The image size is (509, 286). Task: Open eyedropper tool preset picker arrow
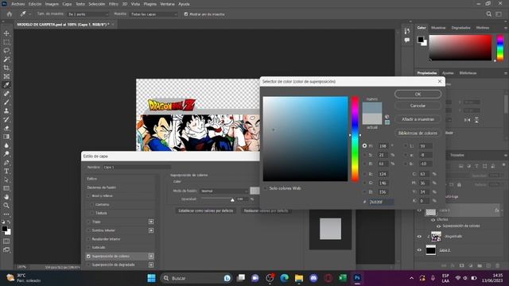(x=30, y=14)
